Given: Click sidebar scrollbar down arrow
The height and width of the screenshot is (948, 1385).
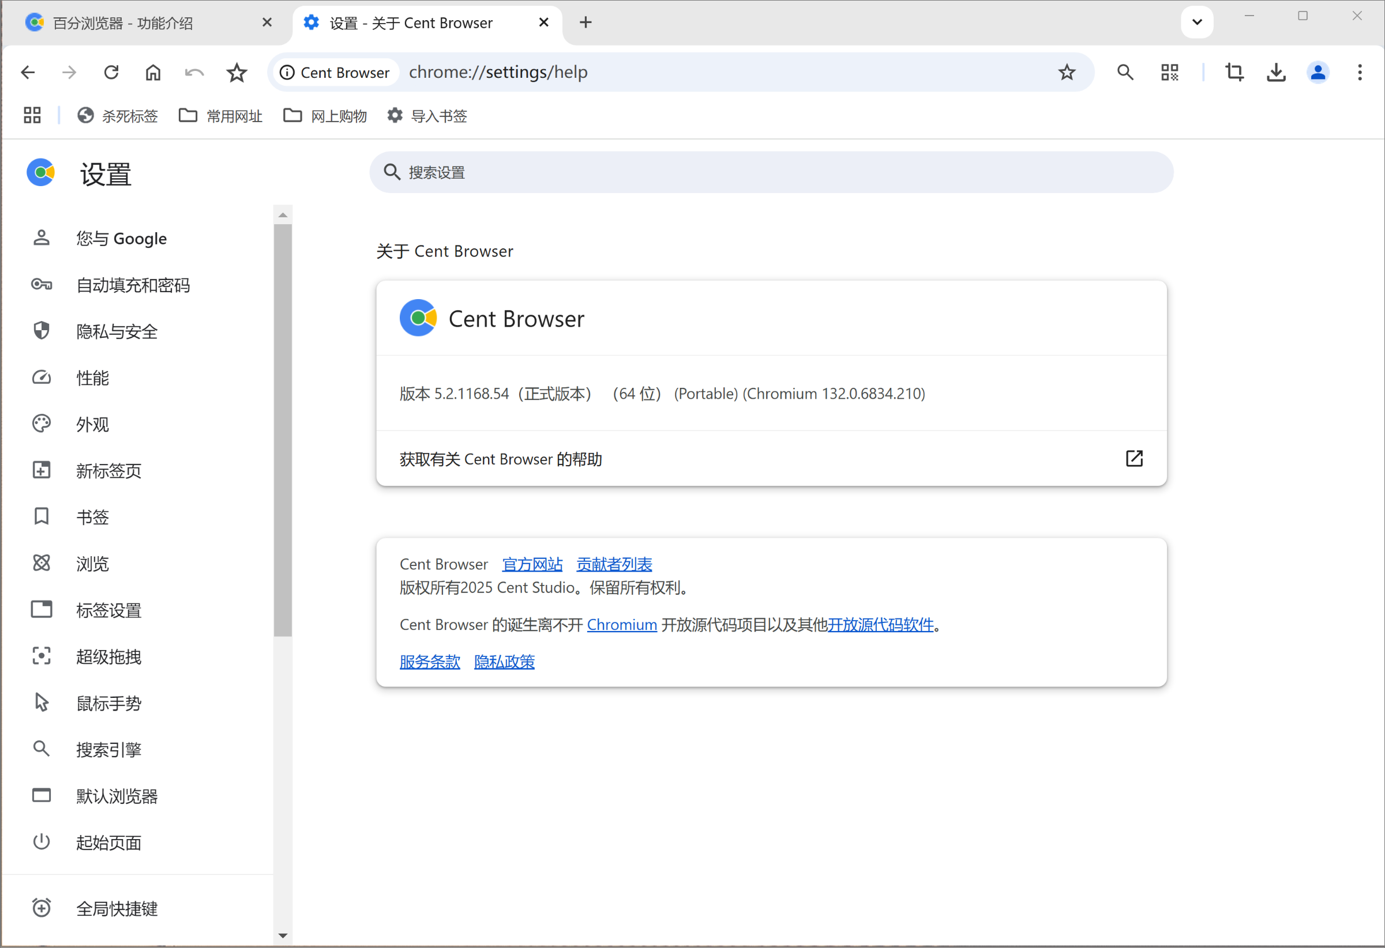Looking at the screenshot, I should 283,935.
